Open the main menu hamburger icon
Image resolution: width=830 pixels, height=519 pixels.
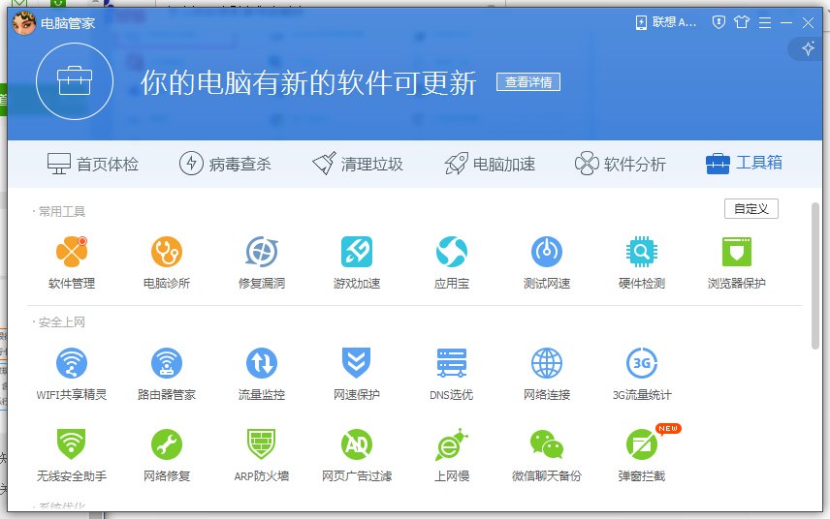pyautogui.click(x=765, y=22)
